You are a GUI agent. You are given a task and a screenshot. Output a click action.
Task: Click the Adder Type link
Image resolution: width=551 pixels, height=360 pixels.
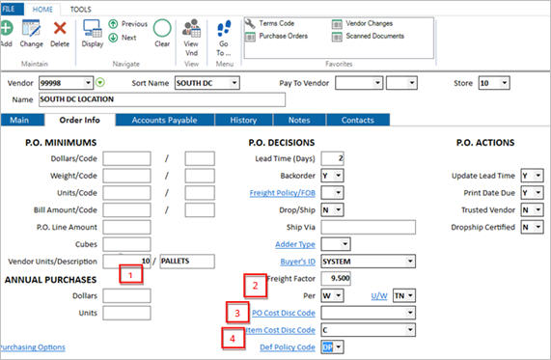tap(295, 244)
